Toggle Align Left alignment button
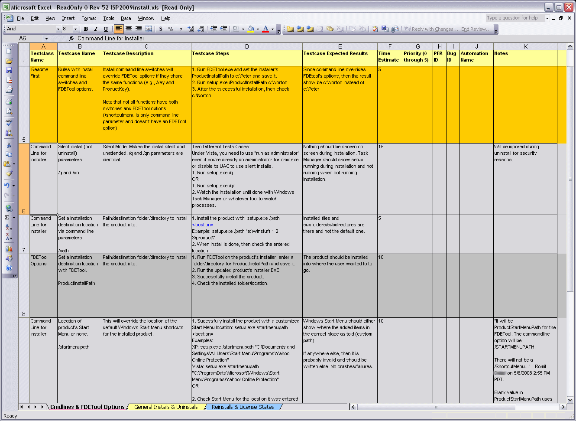Image resolution: width=576 pixels, height=421 pixels. [118, 29]
